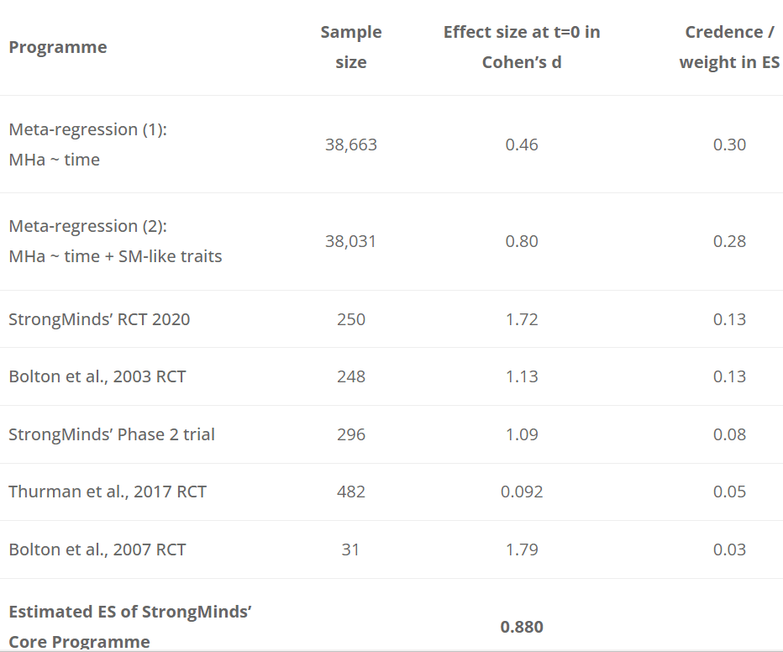
Task: Click the effect size value 0.092
Action: 522,492
